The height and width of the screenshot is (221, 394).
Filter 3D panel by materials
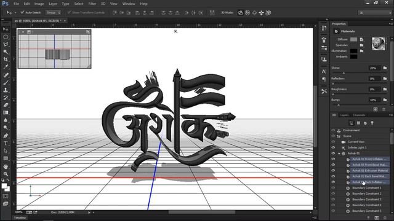[x=365, y=123]
